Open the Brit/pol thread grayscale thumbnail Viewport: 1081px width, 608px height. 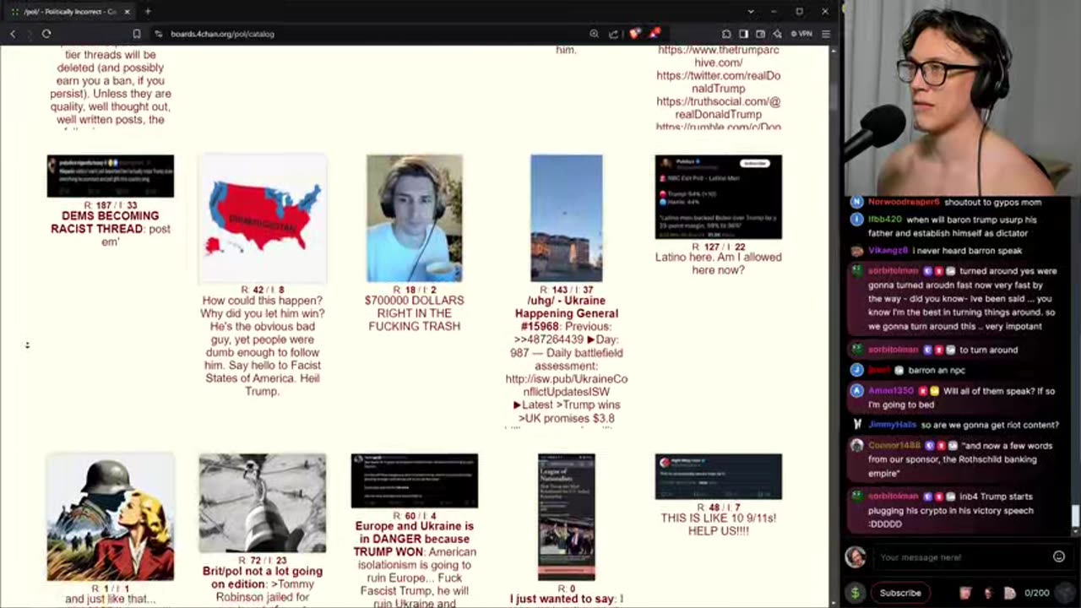tap(262, 503)
